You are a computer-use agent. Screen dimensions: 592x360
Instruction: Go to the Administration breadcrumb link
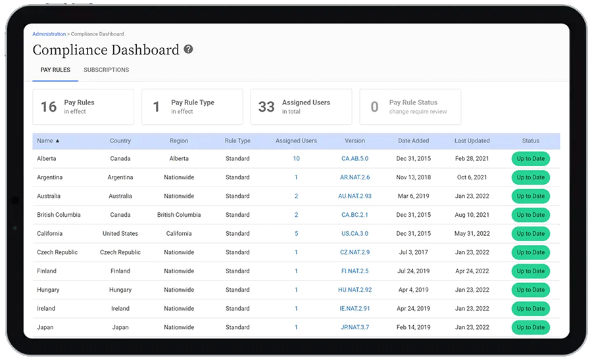(x=49, y=34)
